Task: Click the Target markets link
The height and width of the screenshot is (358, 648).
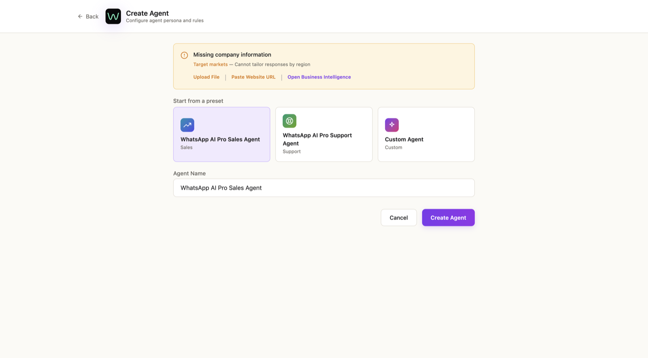Action: point(210,64)
